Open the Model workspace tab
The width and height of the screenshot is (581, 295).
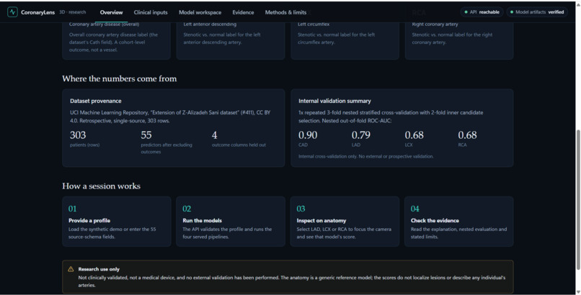200,12
